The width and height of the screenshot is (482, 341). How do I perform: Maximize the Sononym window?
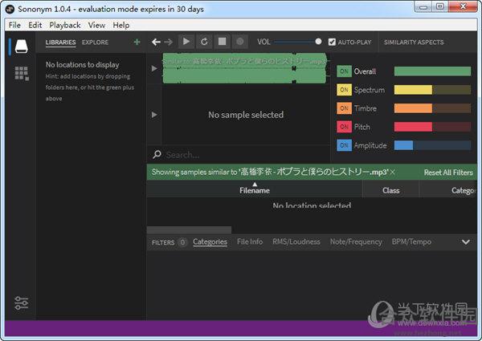point(440,6)
